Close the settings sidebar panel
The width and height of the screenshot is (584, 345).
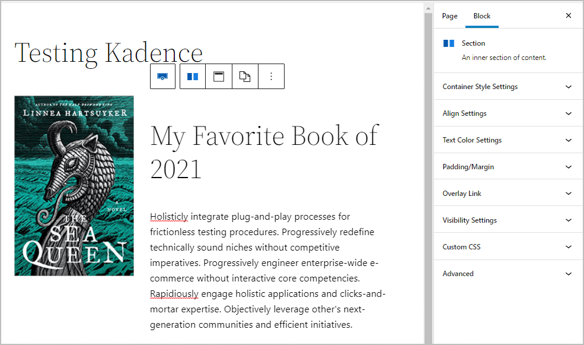[569, 15]
